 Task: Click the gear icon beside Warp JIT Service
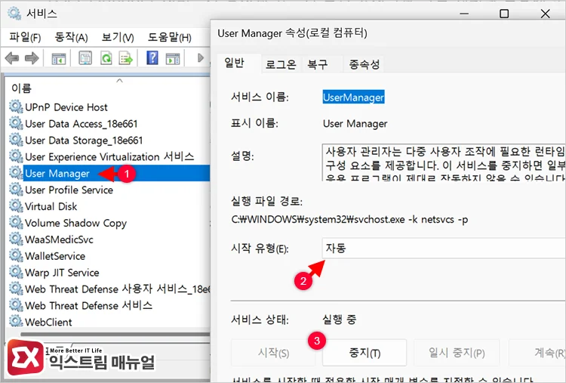16,273
